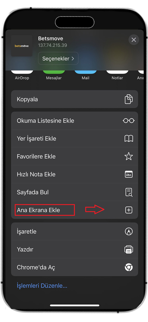Tap the reading list glasses icon

coord(129,121)
